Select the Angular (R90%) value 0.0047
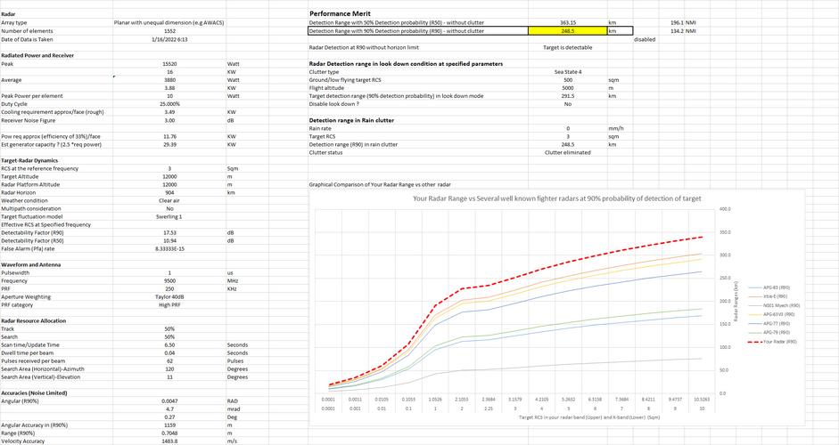 (x=169, y=400)
